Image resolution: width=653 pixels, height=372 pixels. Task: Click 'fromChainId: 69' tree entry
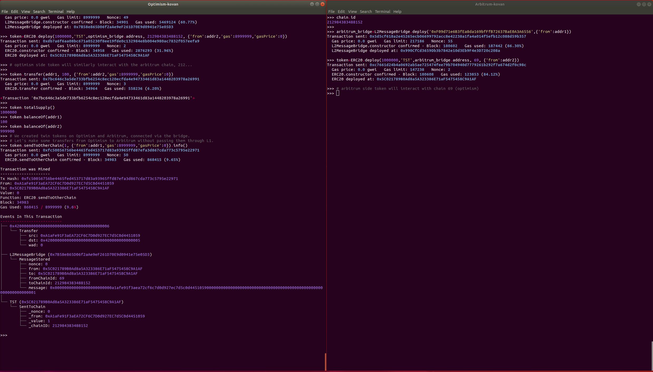coord(46,278)
